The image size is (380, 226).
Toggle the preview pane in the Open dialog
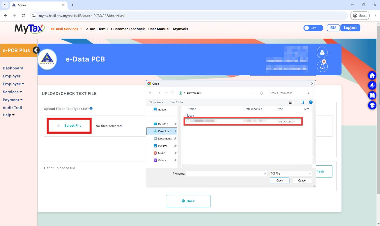[303, 102]
